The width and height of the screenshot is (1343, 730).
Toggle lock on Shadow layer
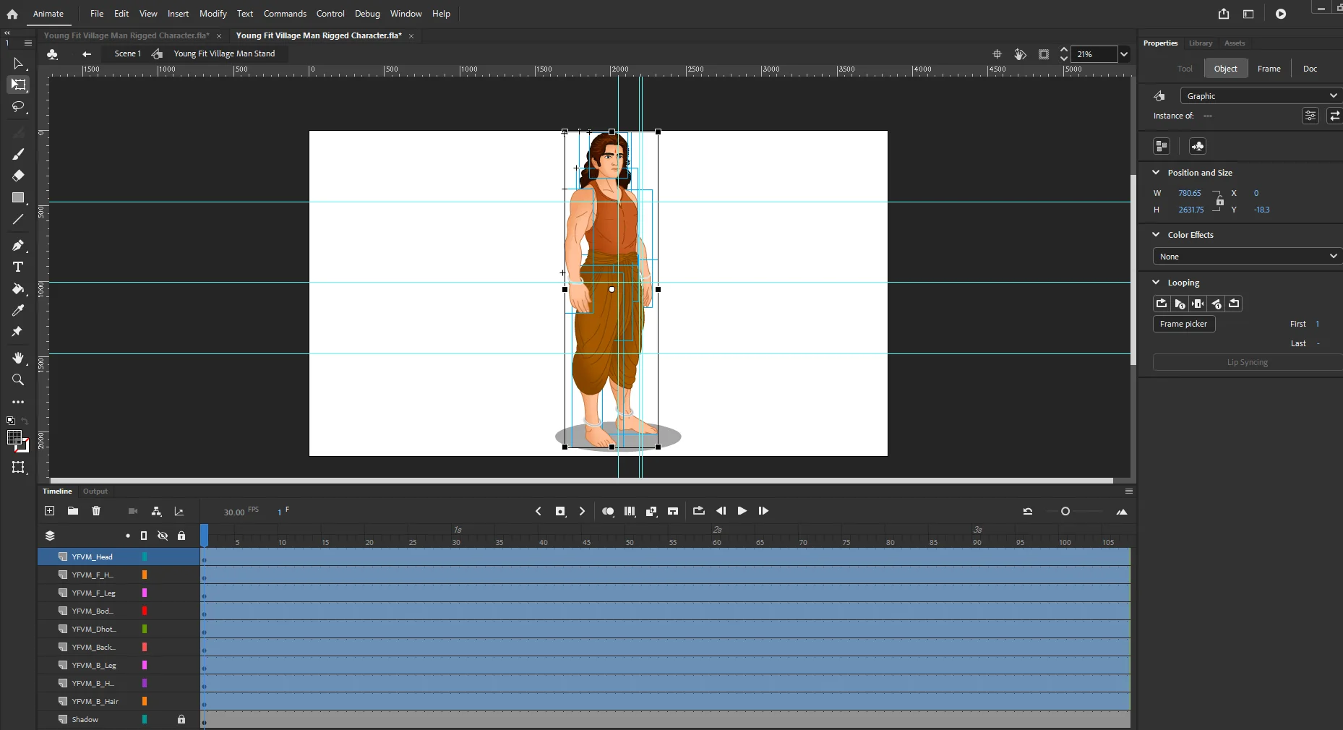181,720
